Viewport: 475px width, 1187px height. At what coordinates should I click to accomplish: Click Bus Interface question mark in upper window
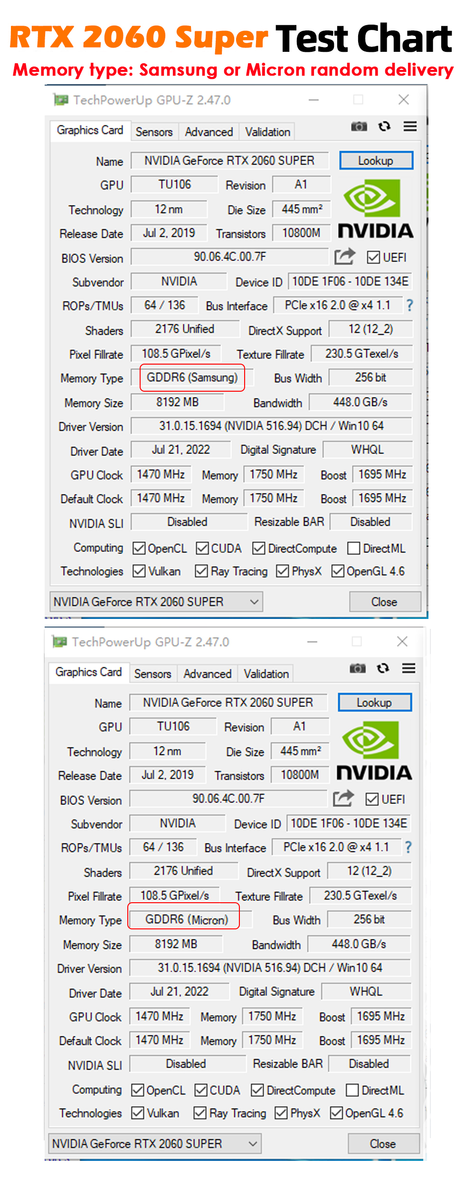tap(409, 305)
